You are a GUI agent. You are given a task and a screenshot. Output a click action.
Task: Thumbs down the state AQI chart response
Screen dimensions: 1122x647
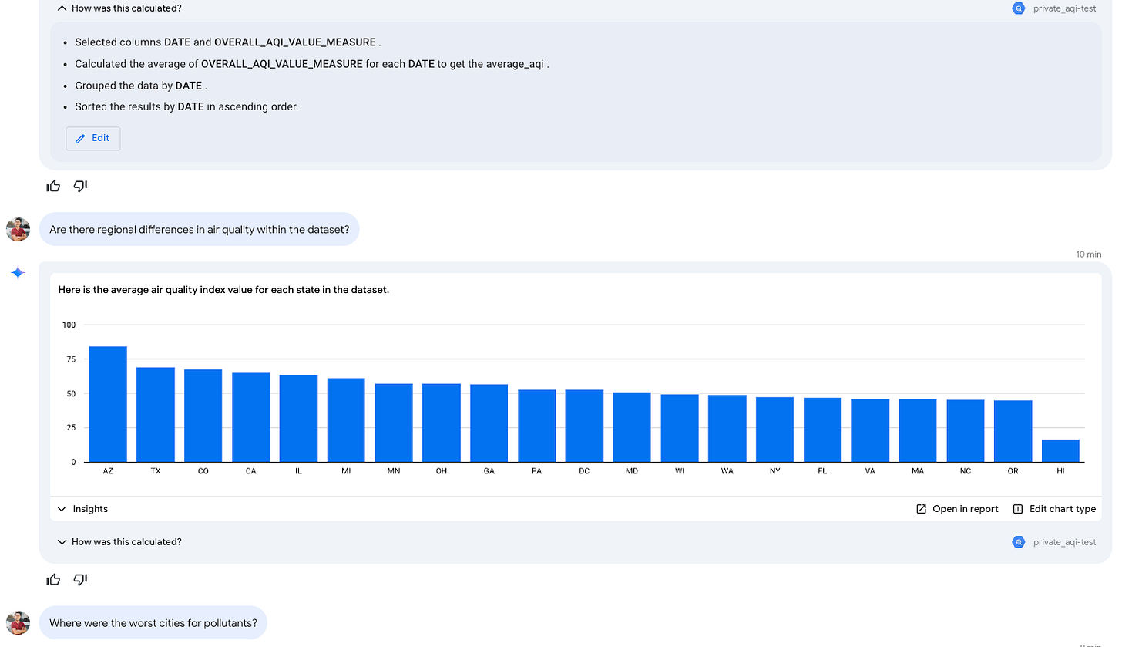click(x=80, y=579)
